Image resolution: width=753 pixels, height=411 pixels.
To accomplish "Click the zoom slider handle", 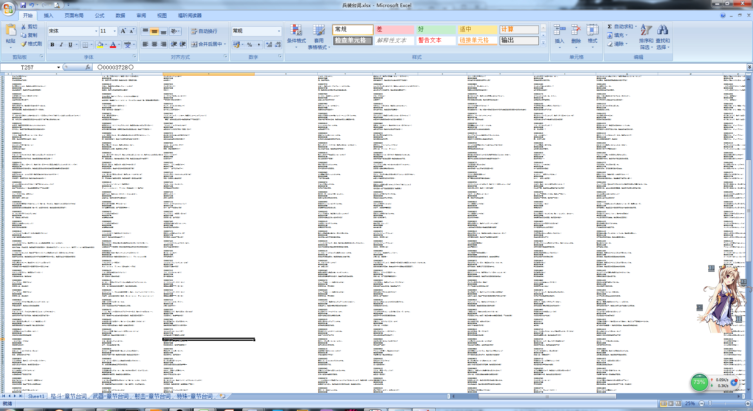I will (x=710, y=404).
